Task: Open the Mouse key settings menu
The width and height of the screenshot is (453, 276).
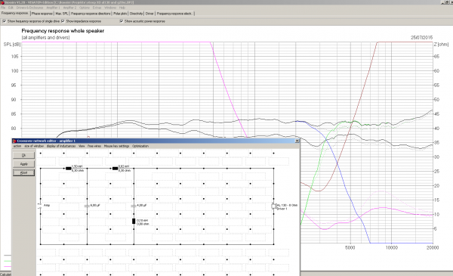Action: click(116, 146)
